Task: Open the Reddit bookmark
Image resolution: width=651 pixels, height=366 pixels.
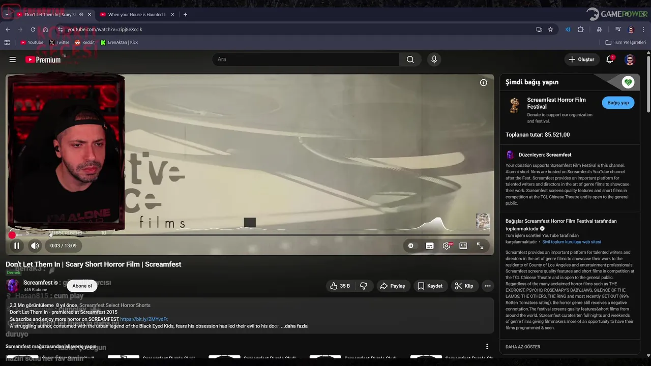Action: point(85,43)
